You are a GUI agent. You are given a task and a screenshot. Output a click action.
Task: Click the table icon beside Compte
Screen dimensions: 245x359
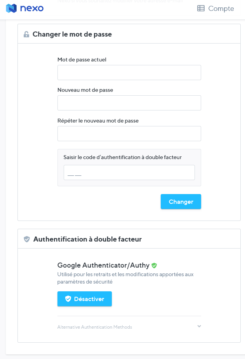201,8
